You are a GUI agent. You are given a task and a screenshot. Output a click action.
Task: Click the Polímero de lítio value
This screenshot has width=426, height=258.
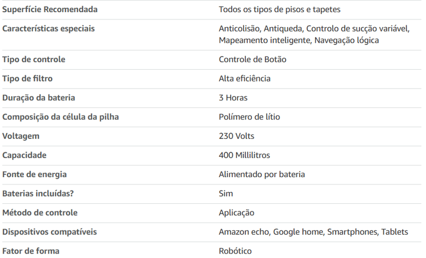tap(250, 117)
